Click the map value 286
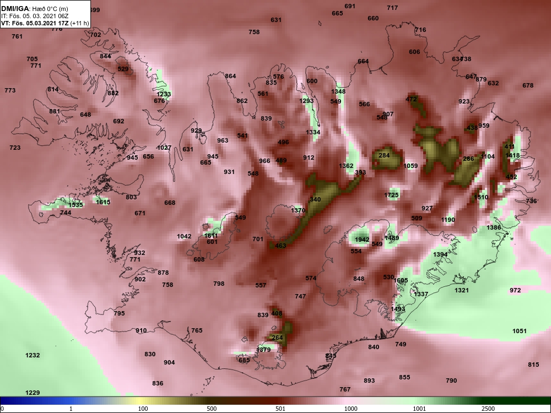This screenshot has width=551, height=413. pyautogui.click(x=468, y=159)
